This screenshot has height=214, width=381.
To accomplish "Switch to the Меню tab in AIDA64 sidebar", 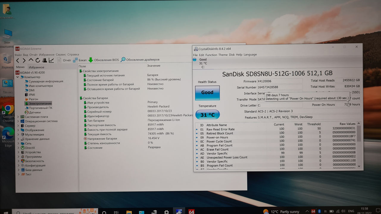I will coord(20,67).
